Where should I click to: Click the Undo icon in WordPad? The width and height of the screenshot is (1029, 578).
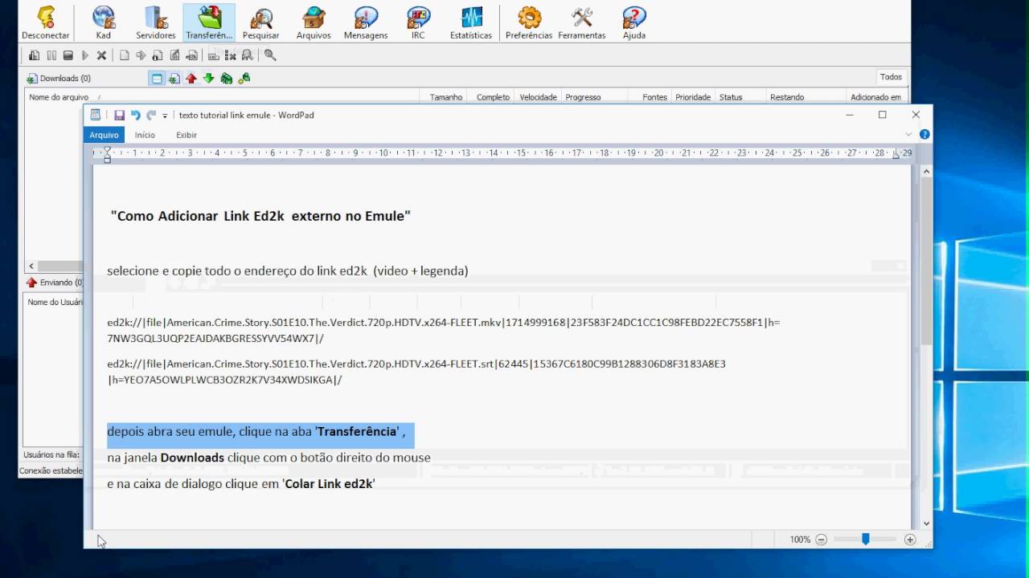[135, 116]
